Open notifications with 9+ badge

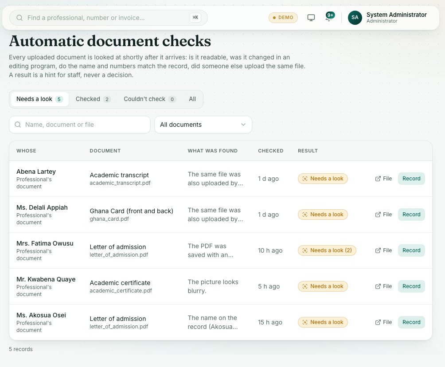coord(329,17)
